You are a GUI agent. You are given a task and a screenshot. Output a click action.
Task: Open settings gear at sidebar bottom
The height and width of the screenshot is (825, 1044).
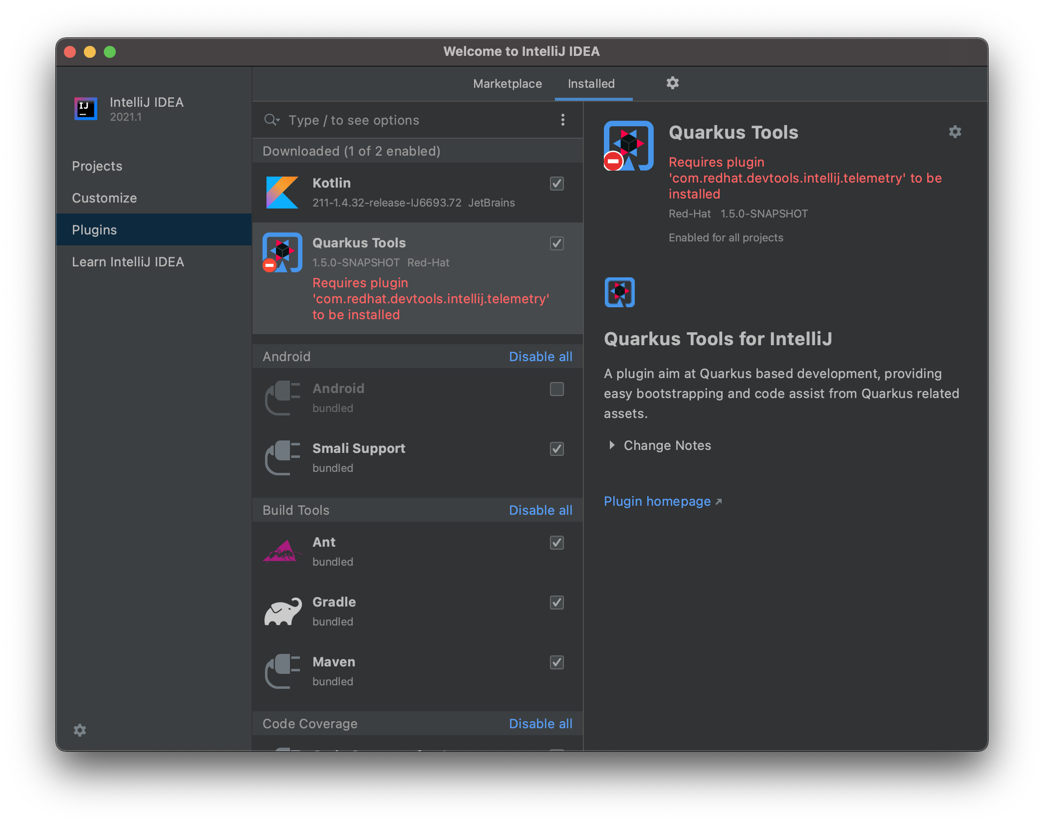click(80, 730)
